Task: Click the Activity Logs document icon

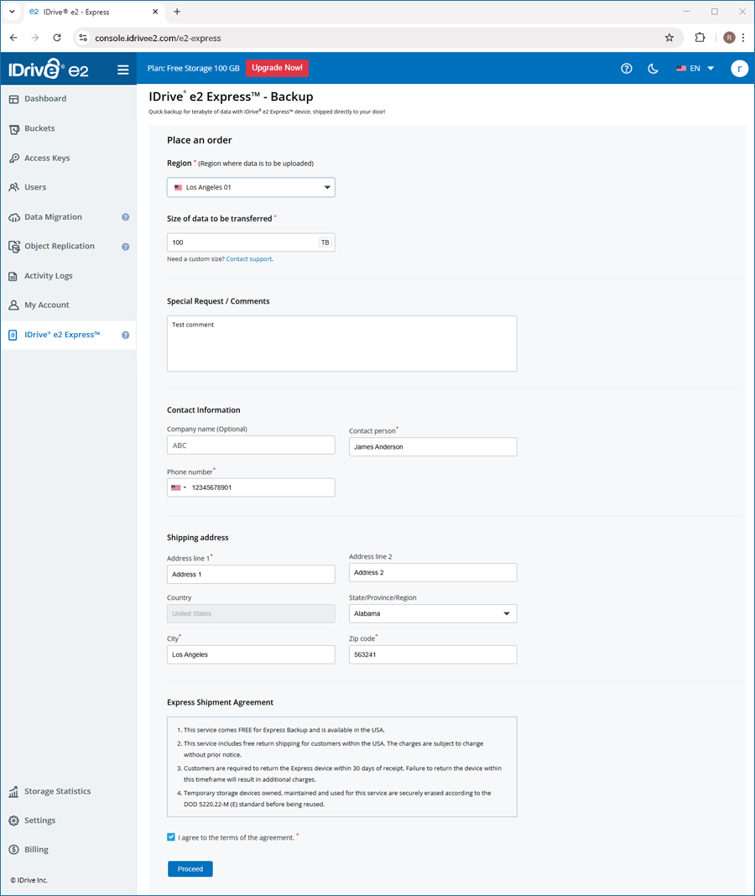Action: click(x=13, y=276)
